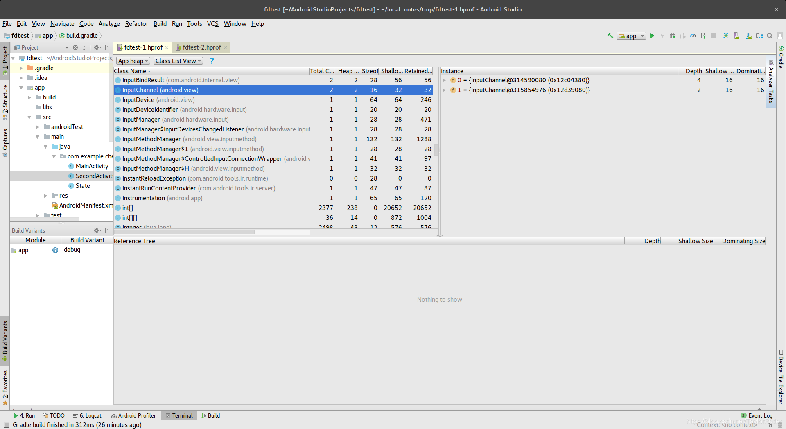Toggle the Build Variants side tool window
786x429 pixels.
pos(5,341)
